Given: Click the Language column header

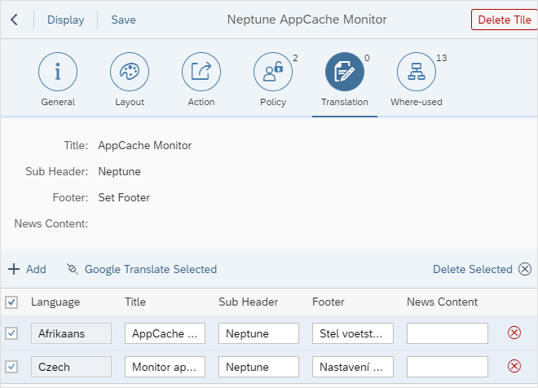Looking at the screenshot, I should (55, 302).
